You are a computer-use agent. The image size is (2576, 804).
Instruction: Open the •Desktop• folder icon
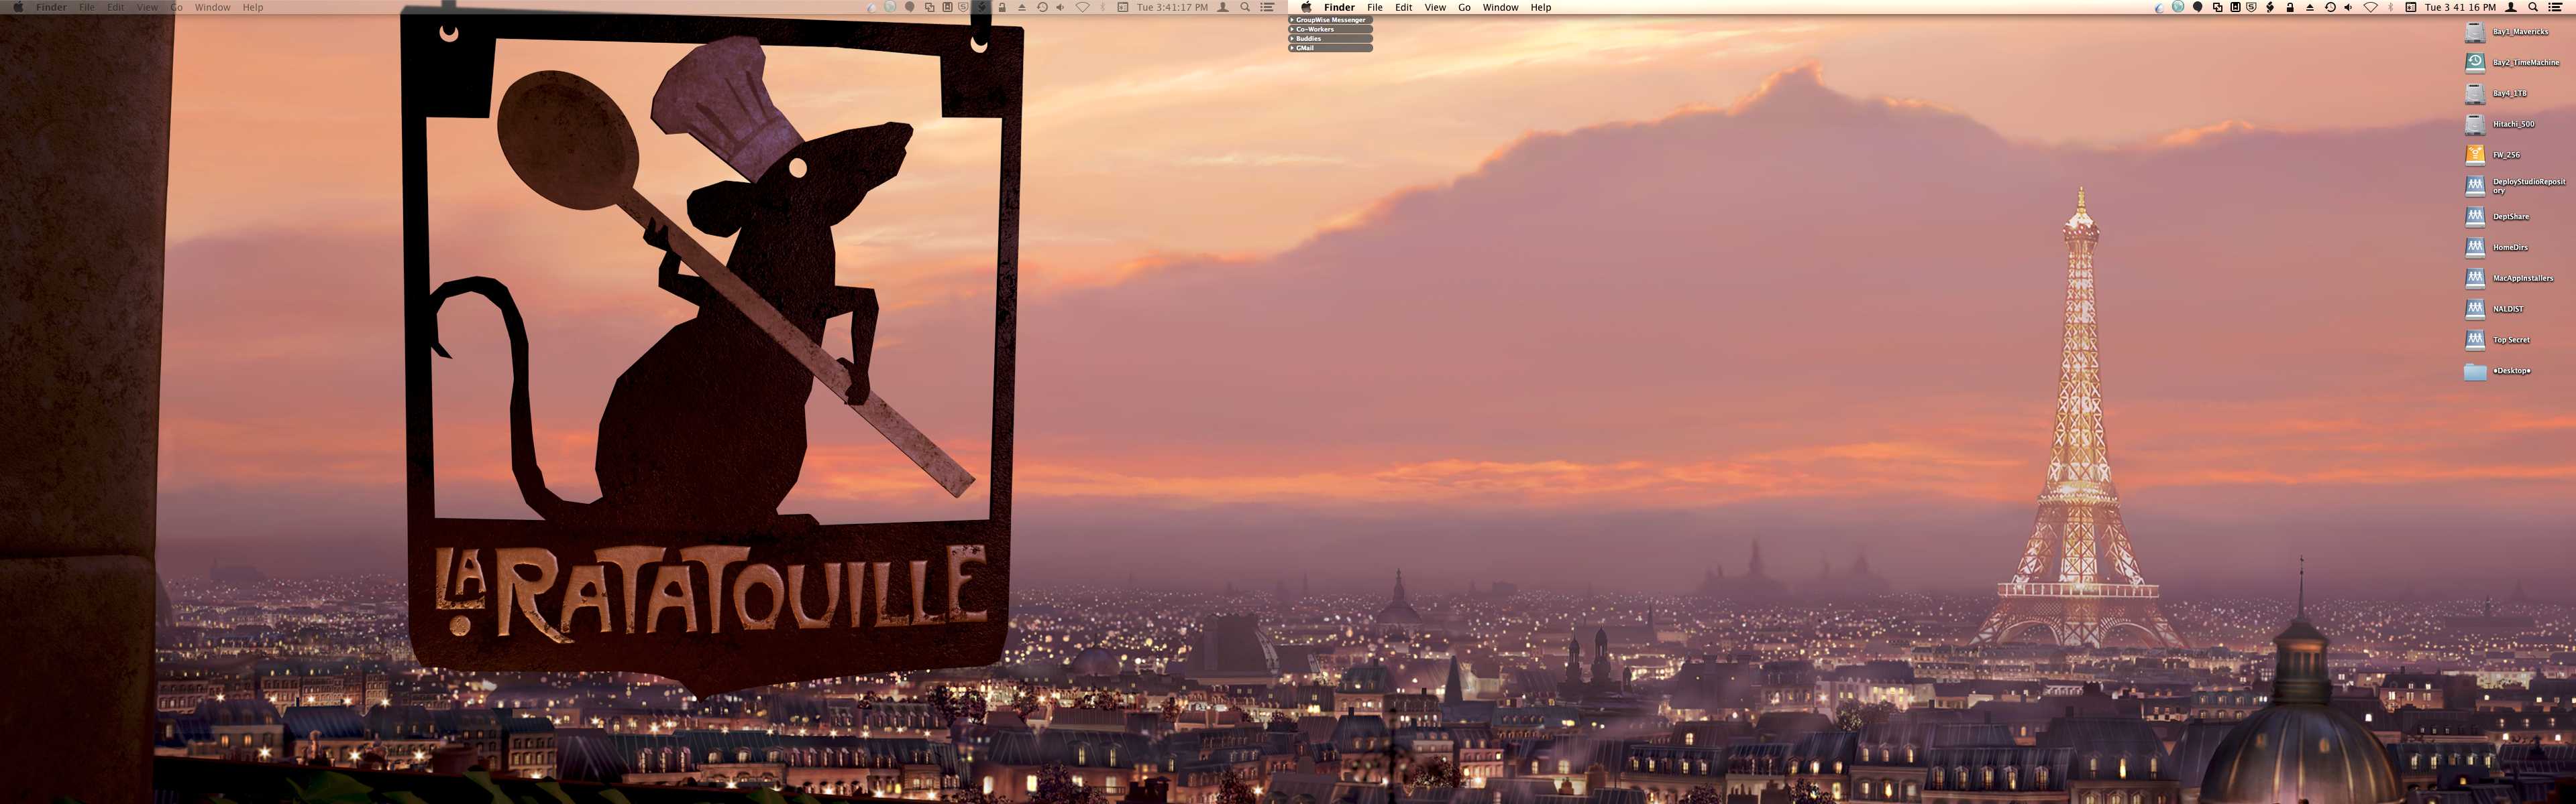pyautogui.click(x=2475, y=372)
